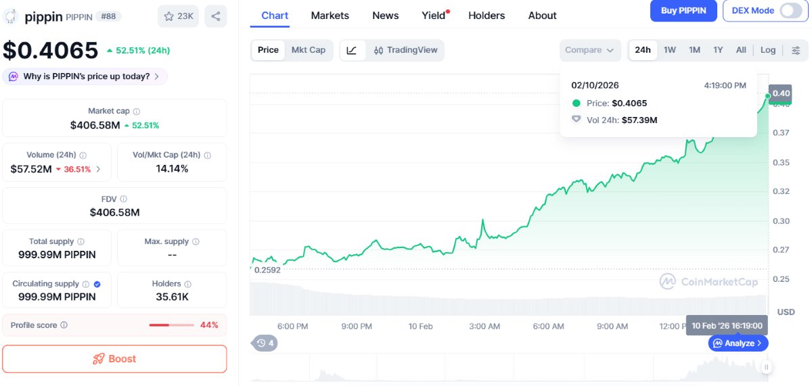Expand Why is PIPPIN's price up today
The width and height of the screenshot is (812, 386).
pos(85,76)
